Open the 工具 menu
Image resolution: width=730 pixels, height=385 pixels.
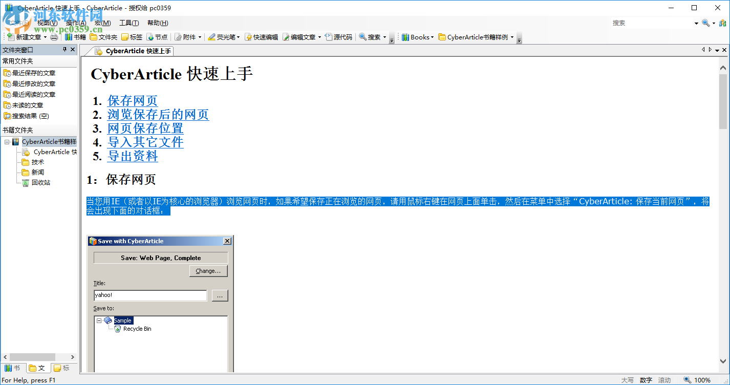click(129, 23)
